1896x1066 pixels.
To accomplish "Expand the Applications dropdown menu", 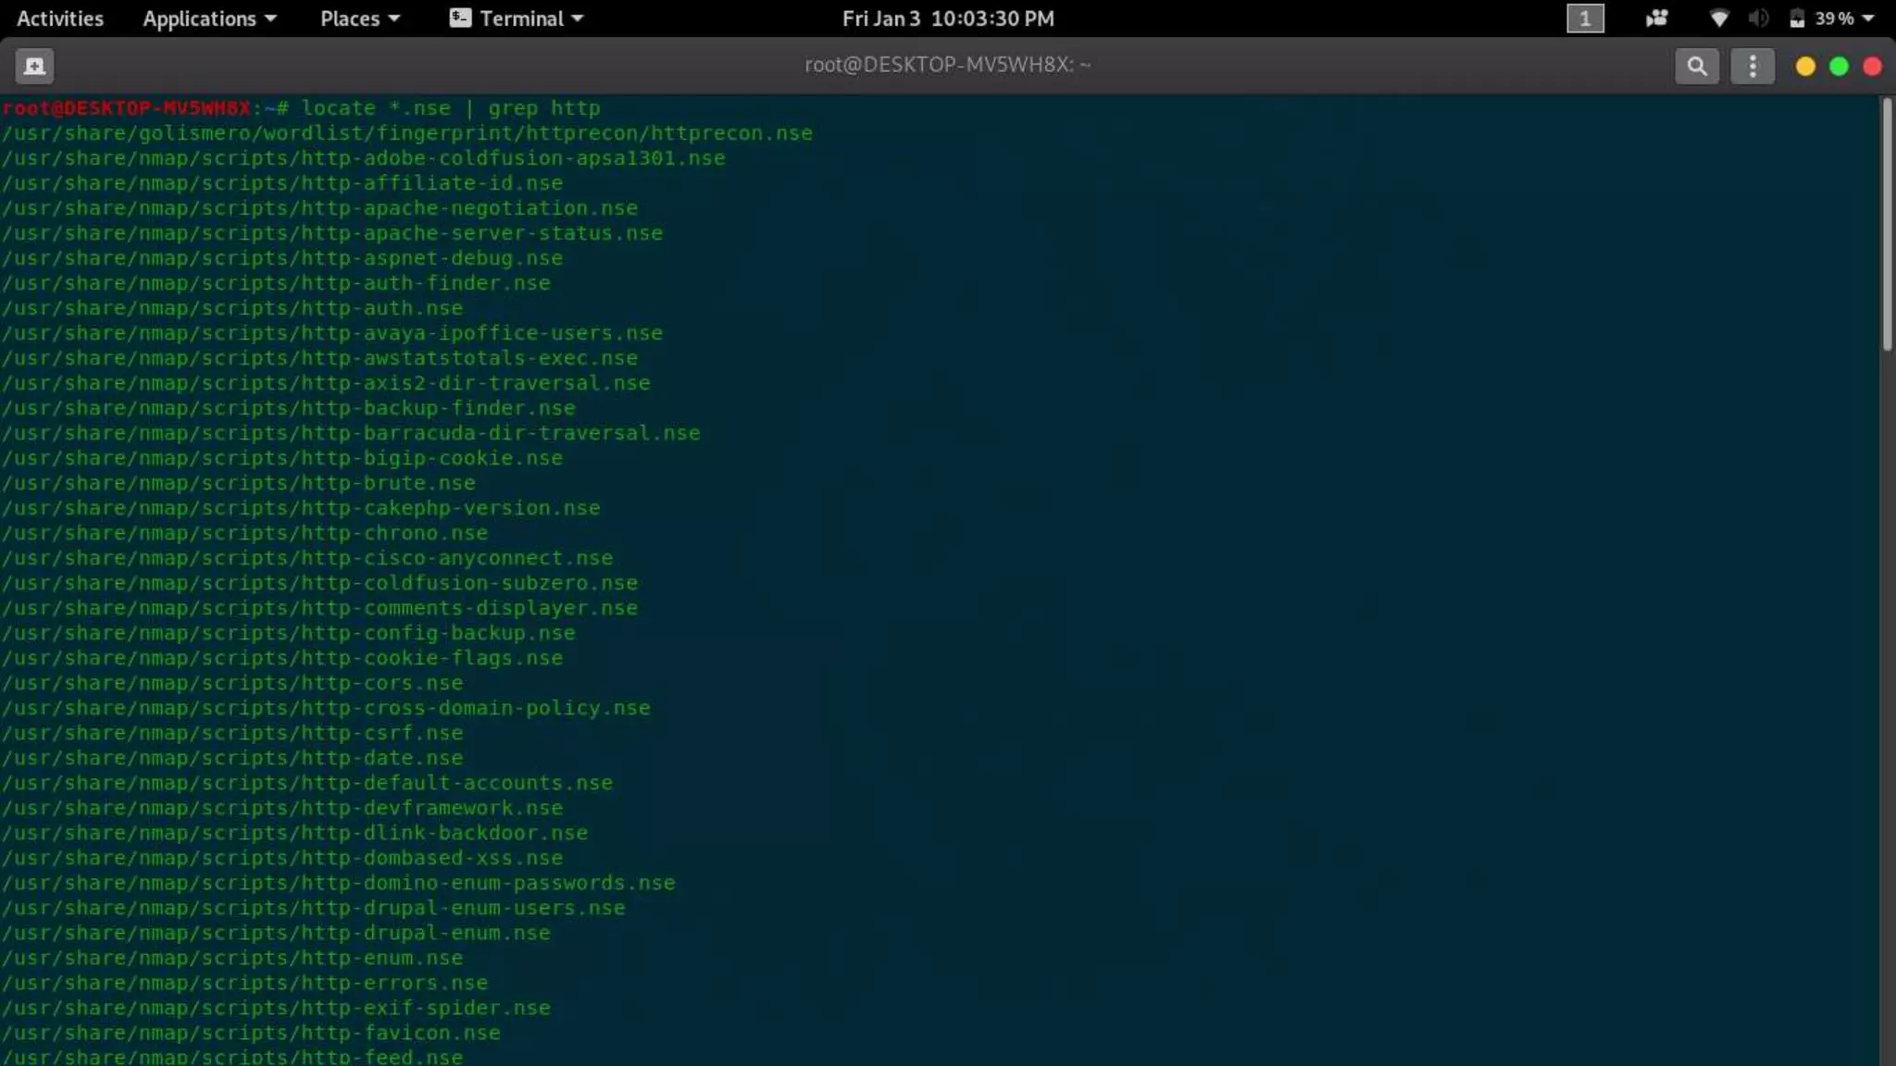I will pos(209,19).
